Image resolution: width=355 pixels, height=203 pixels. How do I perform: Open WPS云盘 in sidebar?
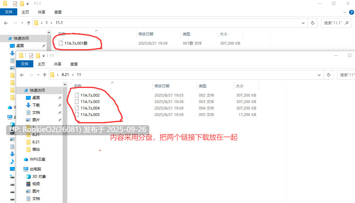click(x=38, y=159)
